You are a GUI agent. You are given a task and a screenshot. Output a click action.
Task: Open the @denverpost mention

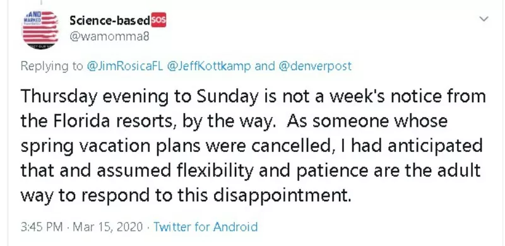314,66
